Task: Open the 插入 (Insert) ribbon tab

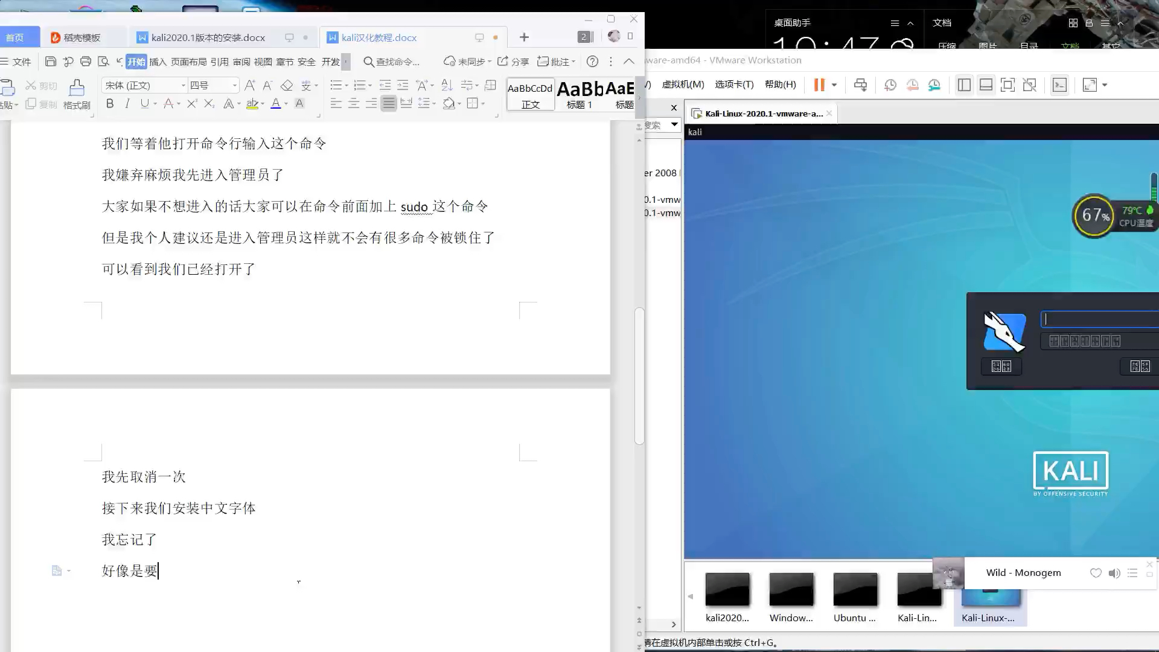Action: [x=158, y=62]
